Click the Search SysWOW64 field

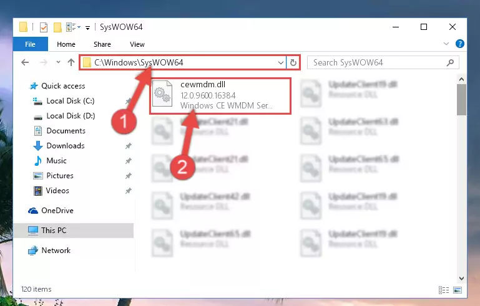(383, 63)
